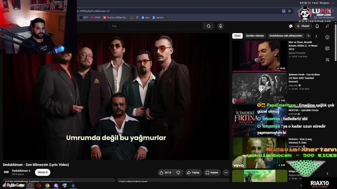The width and height of the screenshot is (337, 189).
Task: Open the square bookmark icon after Section
Action: tap(132, 18)
